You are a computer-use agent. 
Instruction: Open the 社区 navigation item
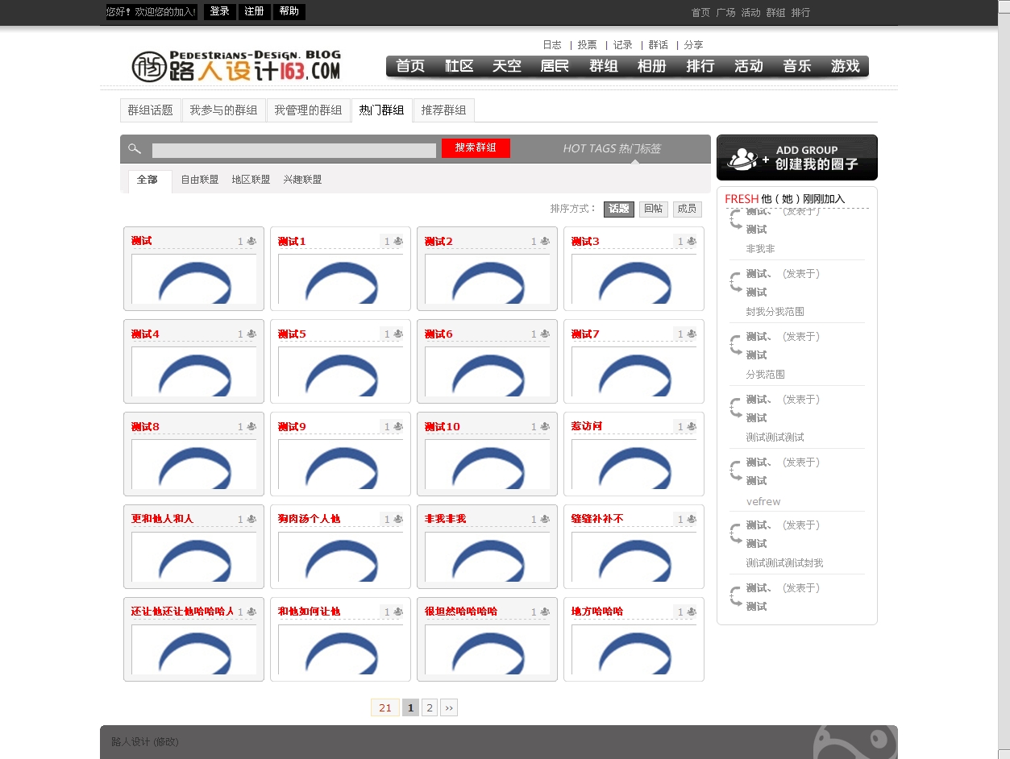[459, 66]
